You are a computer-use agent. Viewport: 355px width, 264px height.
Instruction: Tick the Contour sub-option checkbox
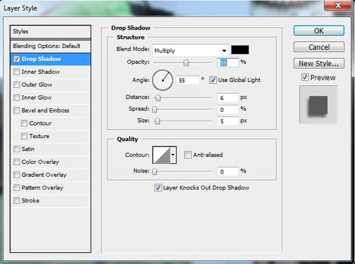click(24, 123)
